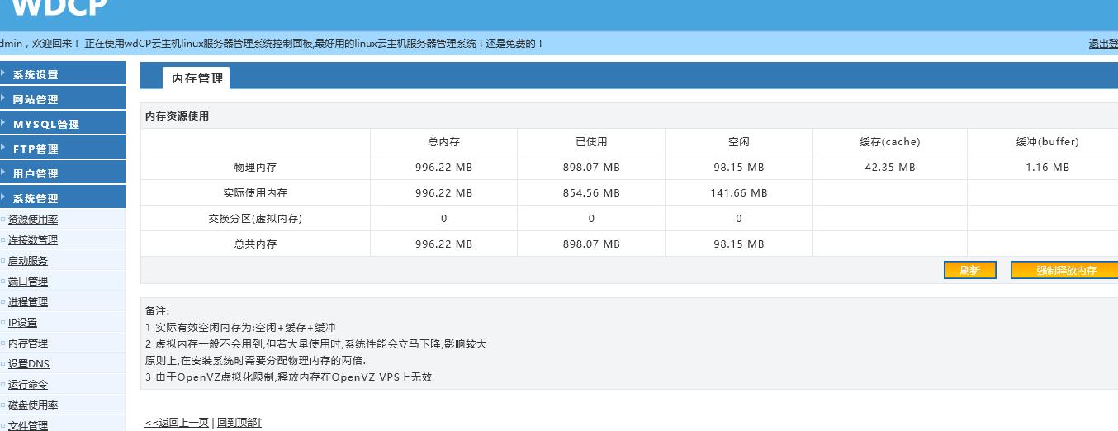Open the 资源使用率 link
Viewport: 1118px width, 431px height.
33,220
